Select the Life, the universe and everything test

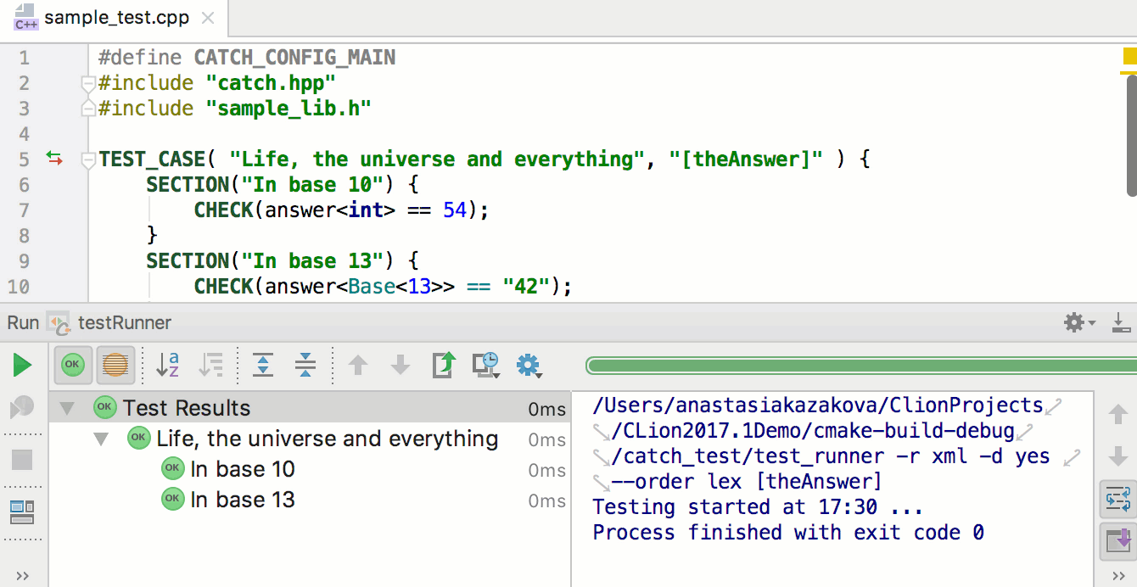click(327, 439)
